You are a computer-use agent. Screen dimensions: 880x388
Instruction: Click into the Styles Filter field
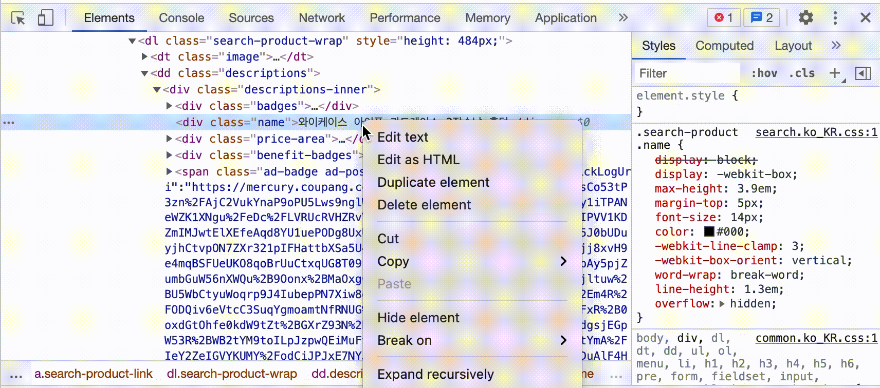pyautogui.click(x=687, y=73)
